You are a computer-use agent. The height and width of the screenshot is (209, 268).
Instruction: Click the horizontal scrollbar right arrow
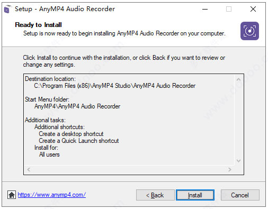(229, 169)
